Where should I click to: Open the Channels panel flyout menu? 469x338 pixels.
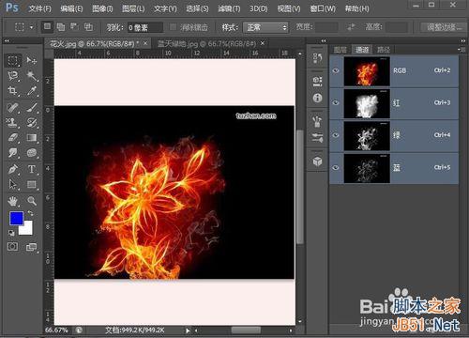[x=461, y=50]
